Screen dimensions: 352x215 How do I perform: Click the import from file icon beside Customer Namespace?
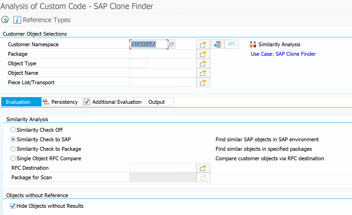point(217,44)
